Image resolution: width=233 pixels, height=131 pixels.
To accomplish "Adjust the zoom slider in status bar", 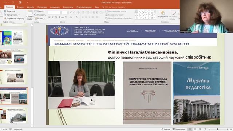I will pos(218,129).
